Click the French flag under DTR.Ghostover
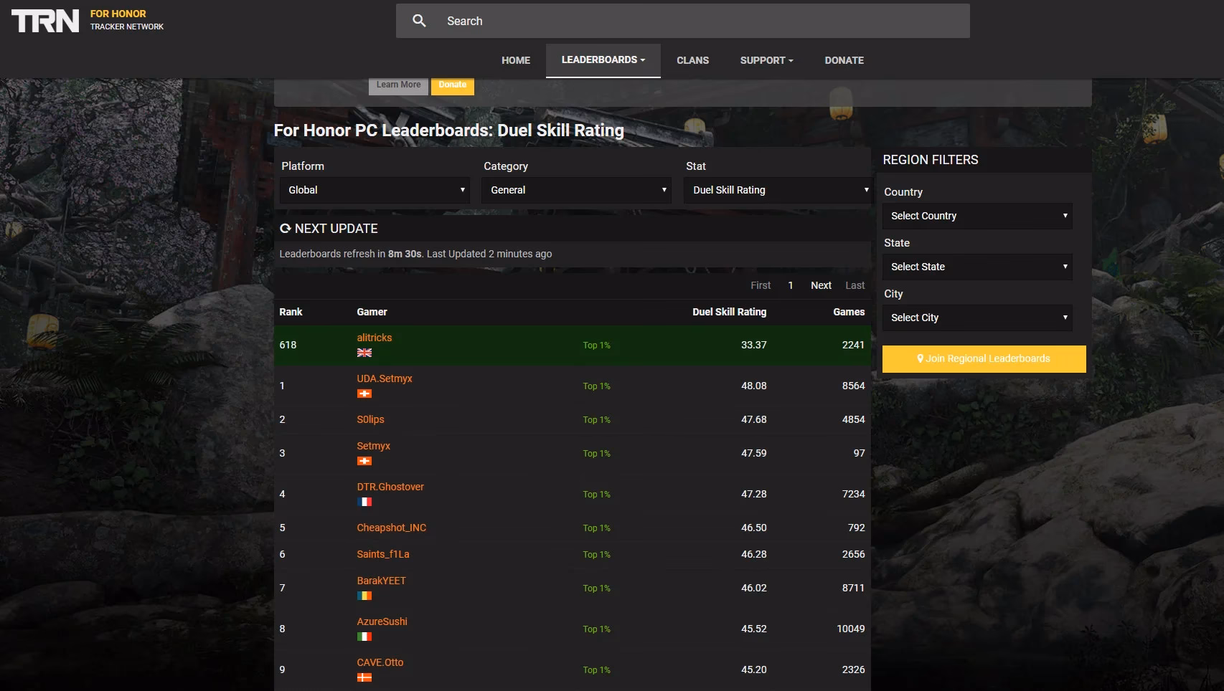 tap(364, 501)
